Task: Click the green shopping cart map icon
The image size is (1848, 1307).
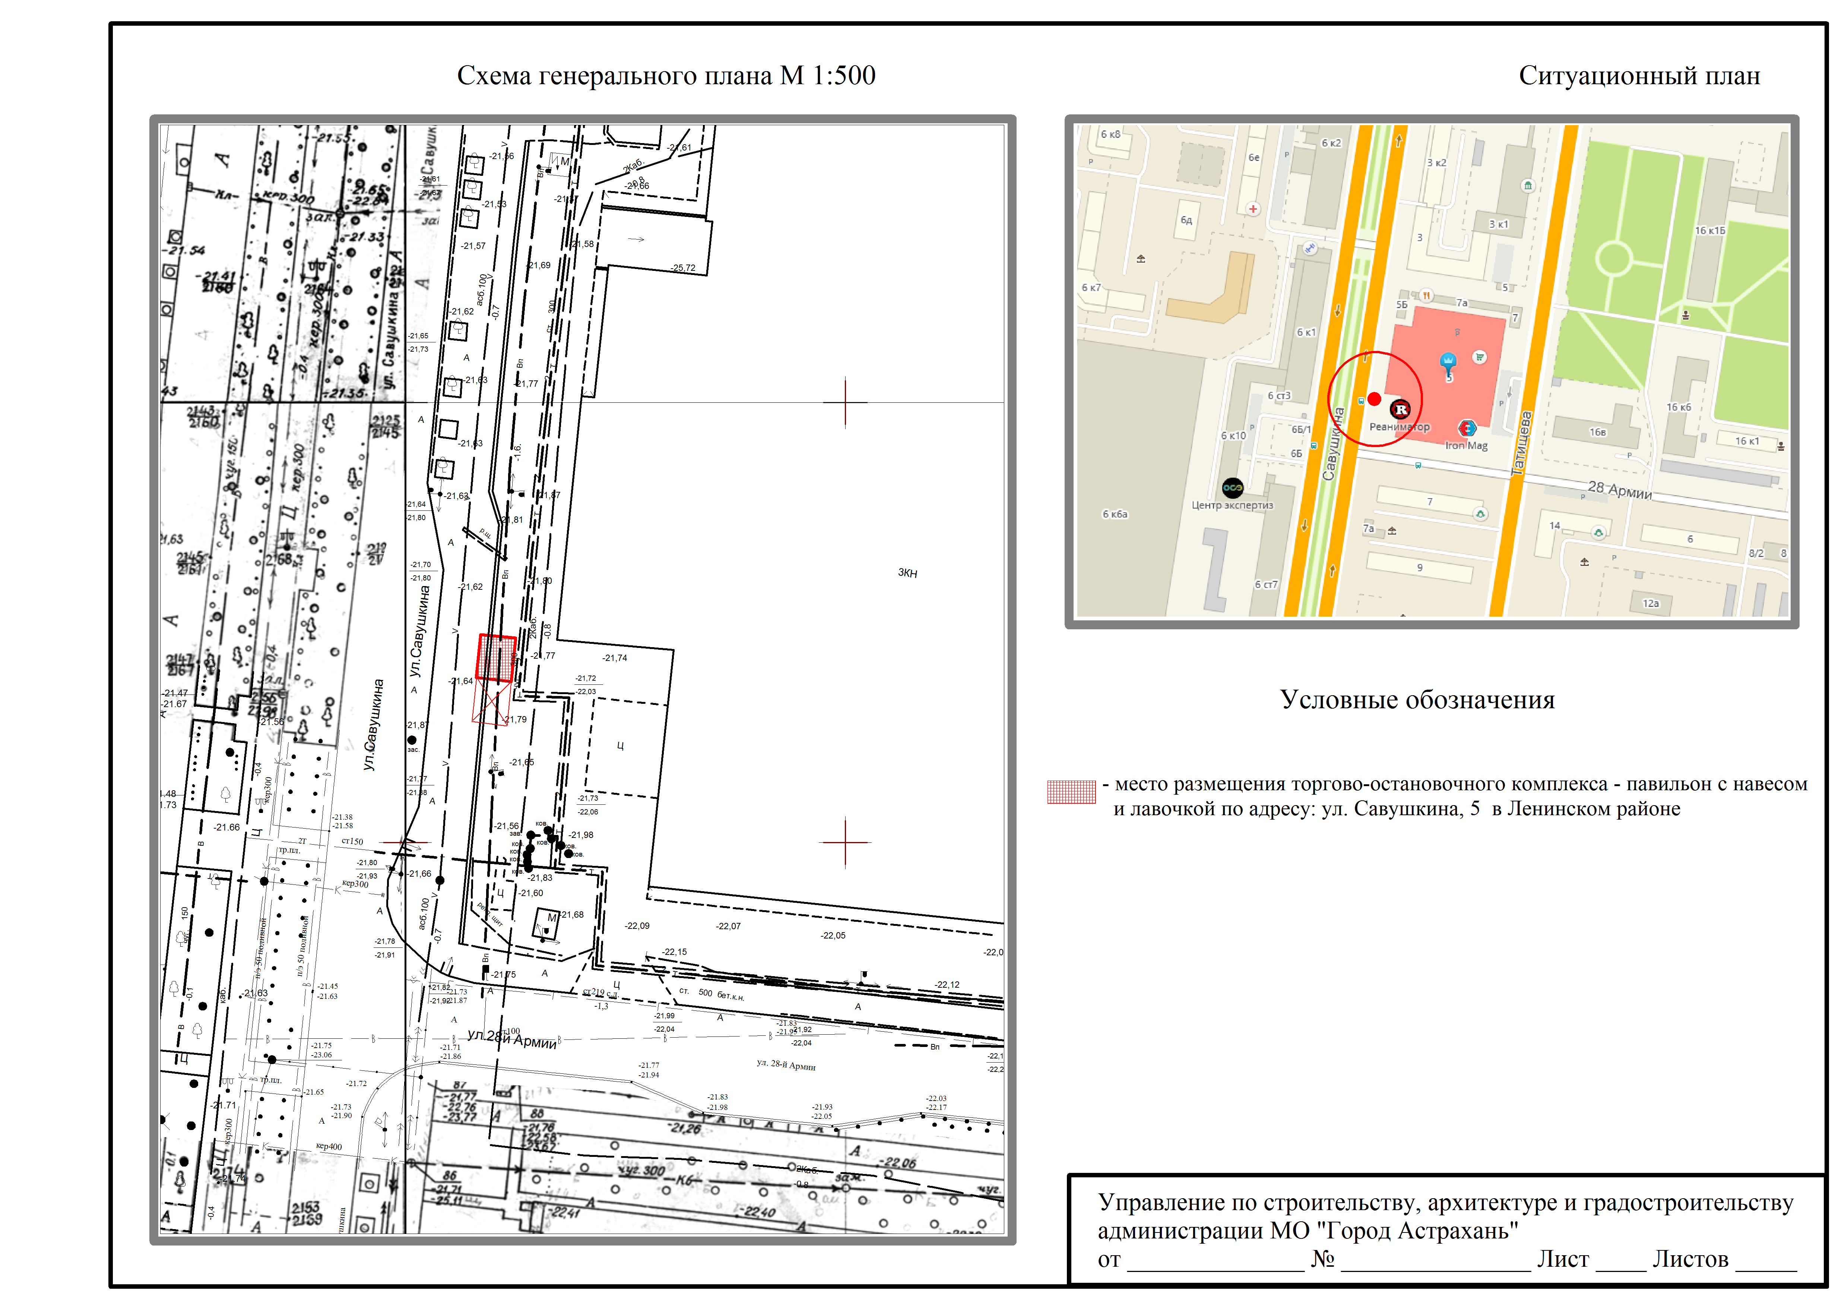Action: (x=1479, y=357)
